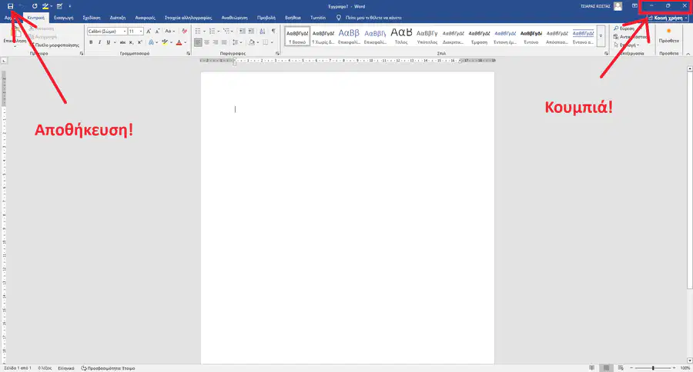Screen dimensions: 693x372
Task: Open line and paragraph spacing menu
Action: tap(237, 42)
